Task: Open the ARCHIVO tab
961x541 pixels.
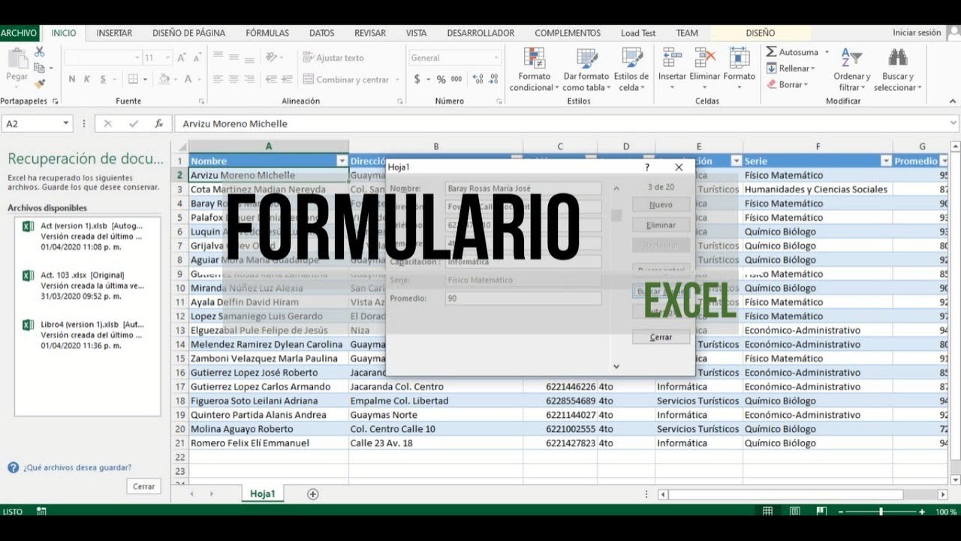Action: (x=20, y=33)
